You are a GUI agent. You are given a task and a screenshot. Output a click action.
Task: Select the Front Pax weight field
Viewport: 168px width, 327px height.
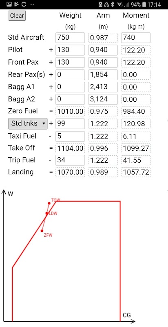(x=70, y=63)
